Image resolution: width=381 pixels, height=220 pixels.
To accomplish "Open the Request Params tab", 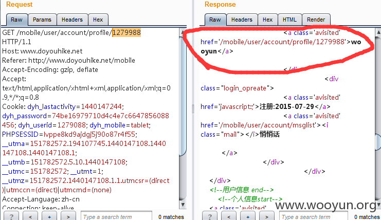I will (x=42, y=20).
